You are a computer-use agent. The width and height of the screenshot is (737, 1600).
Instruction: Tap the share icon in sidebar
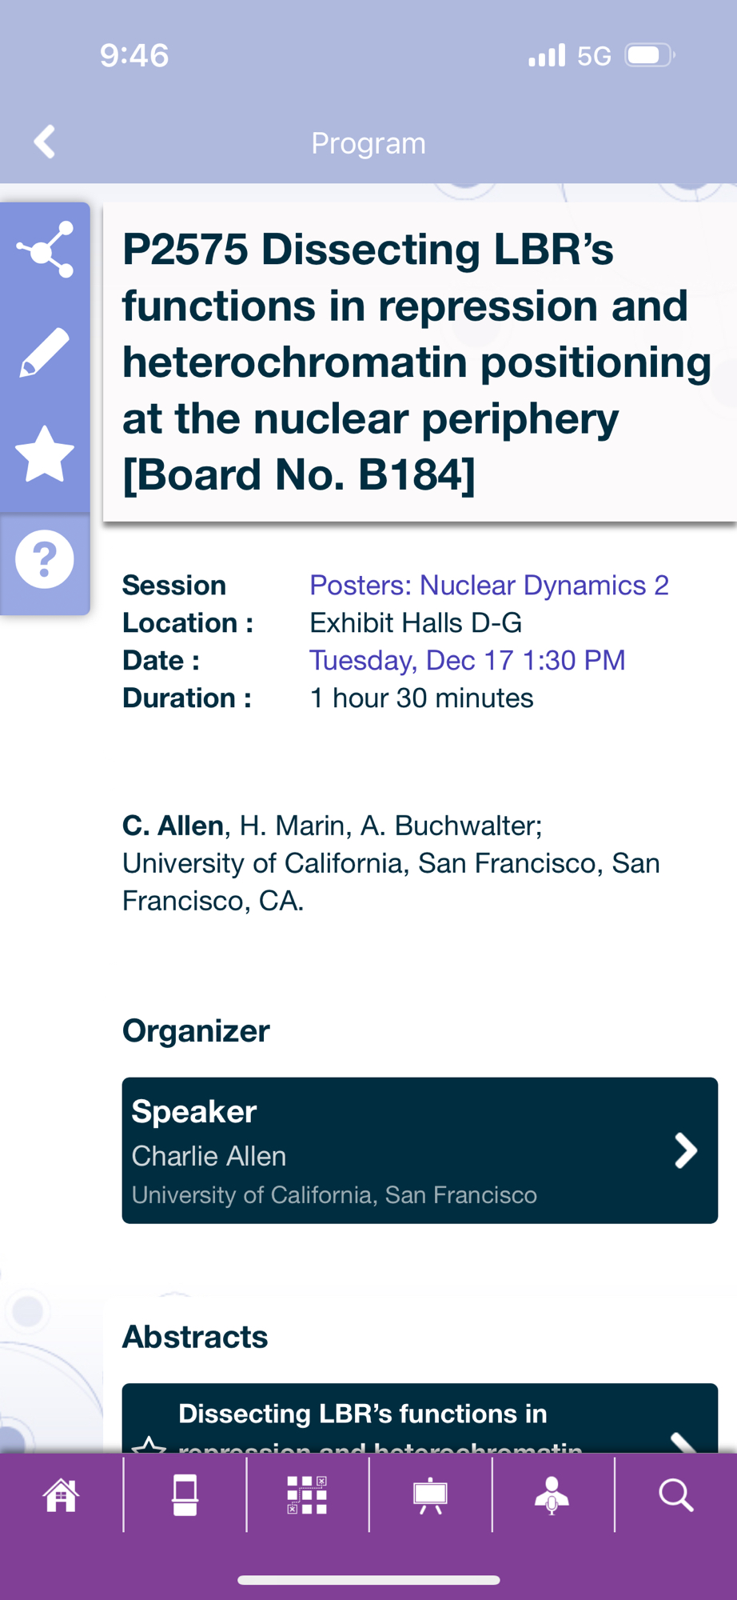[x=45, y=250]
